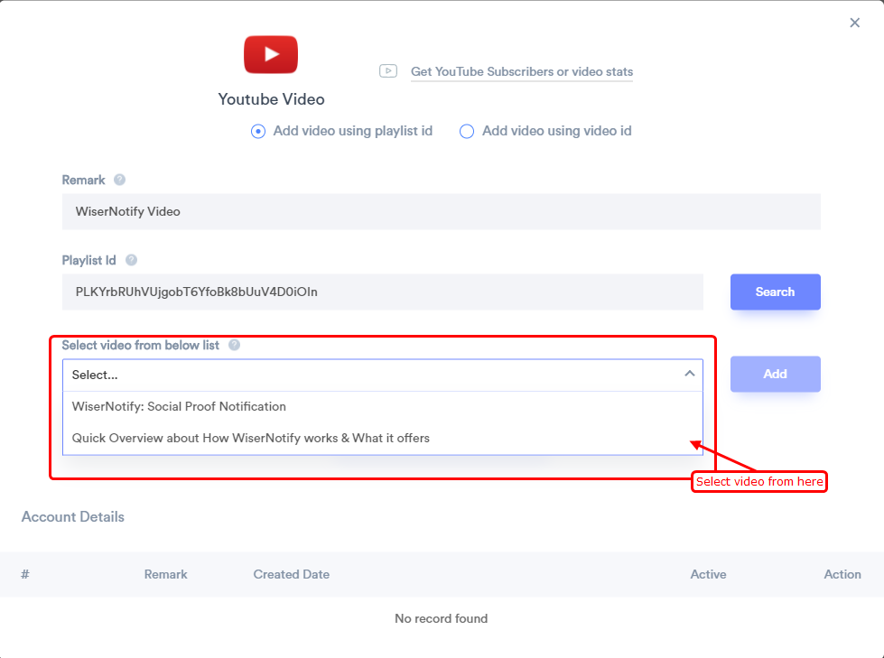Open the Select... video dropdown field
884x658 pixels.
382,375
